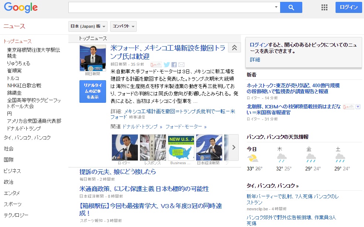Select トップニュース in the sidebar
364x227 pixels.
point(18,41)
